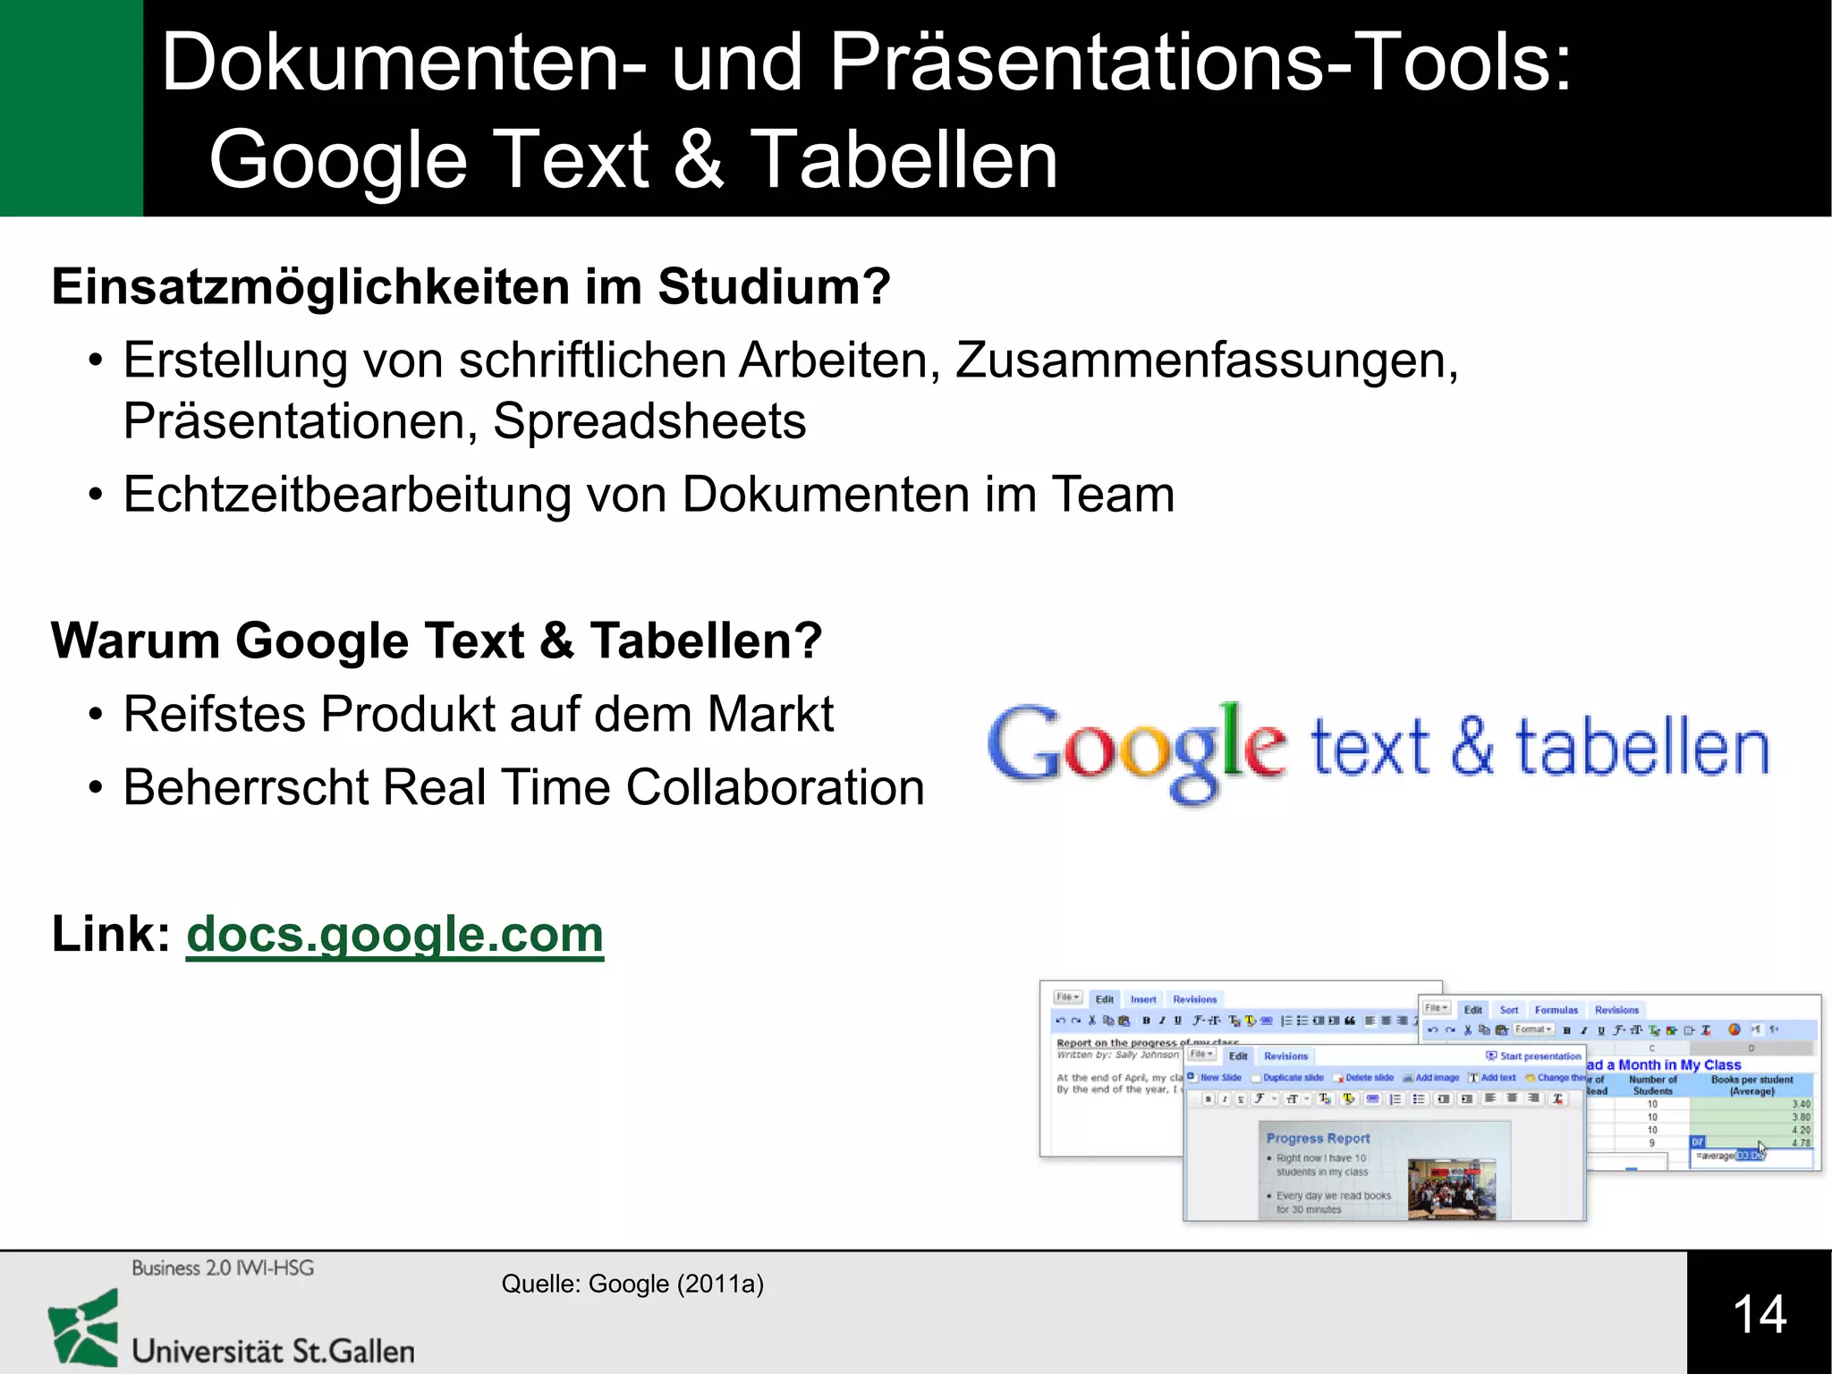This screenshot has width=1832, height=1374.
Task: Bold icon in the spreadsheet toolbar
Action: 1567,1030
